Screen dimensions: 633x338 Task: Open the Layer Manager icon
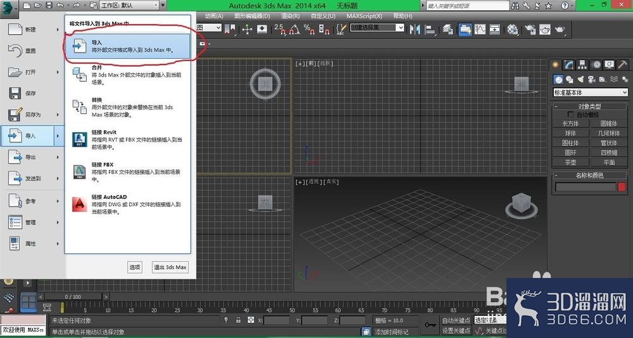448,29
